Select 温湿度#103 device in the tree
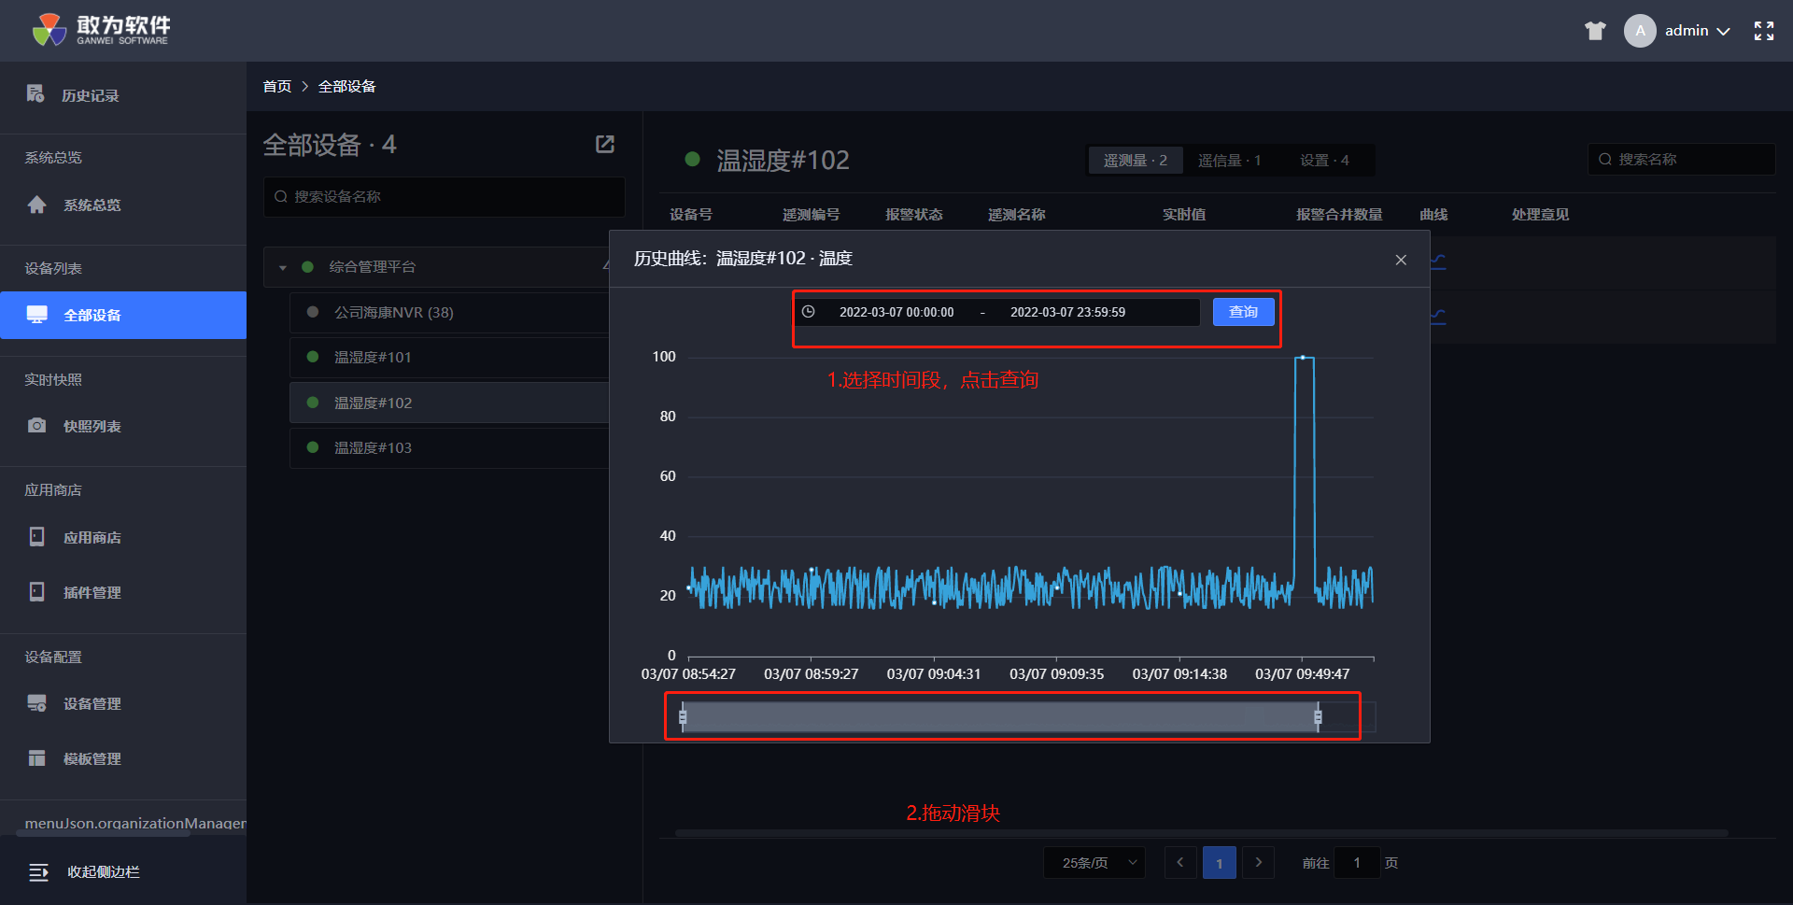The width and height of the screenshot is (1793, 905). [374, 448]
